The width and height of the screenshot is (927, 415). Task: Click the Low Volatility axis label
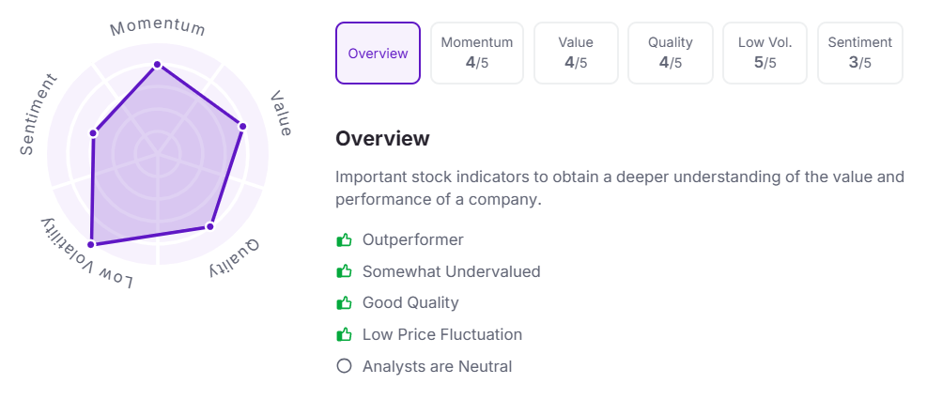[x=86, y=256]
